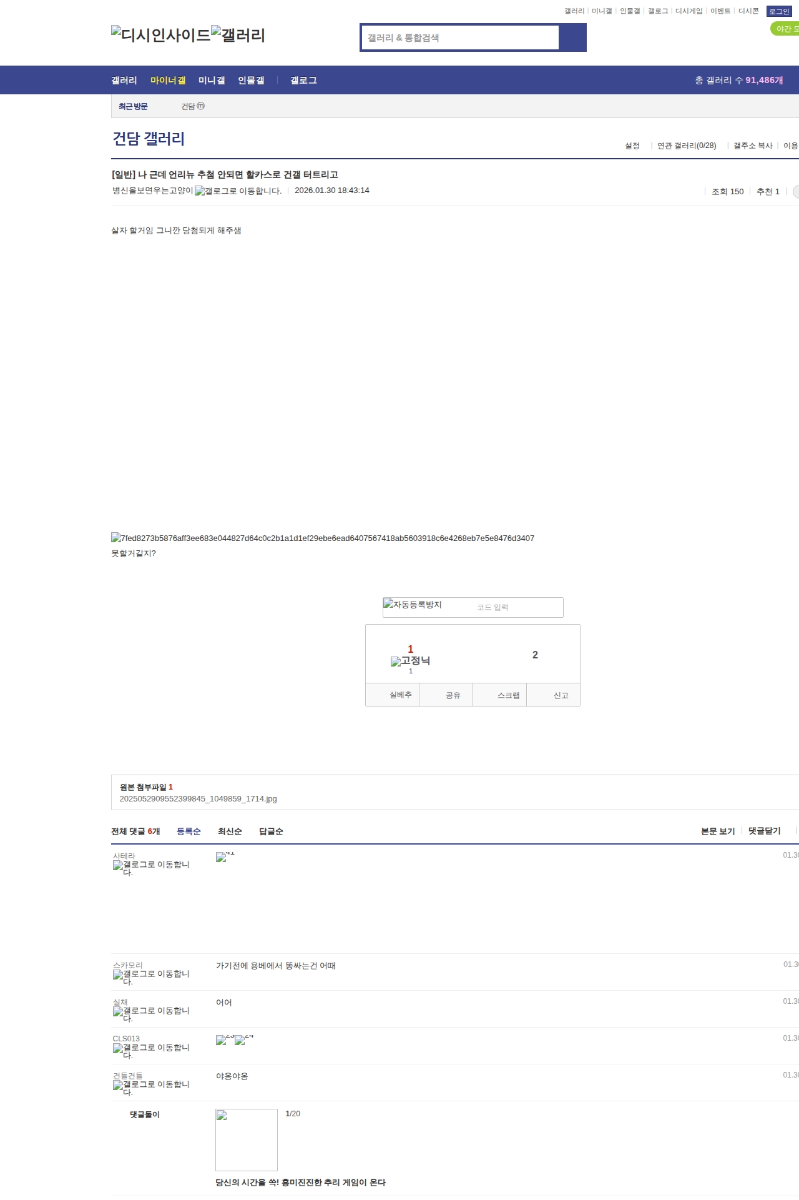Sort comments by 최신순

[x=230, y=831]
